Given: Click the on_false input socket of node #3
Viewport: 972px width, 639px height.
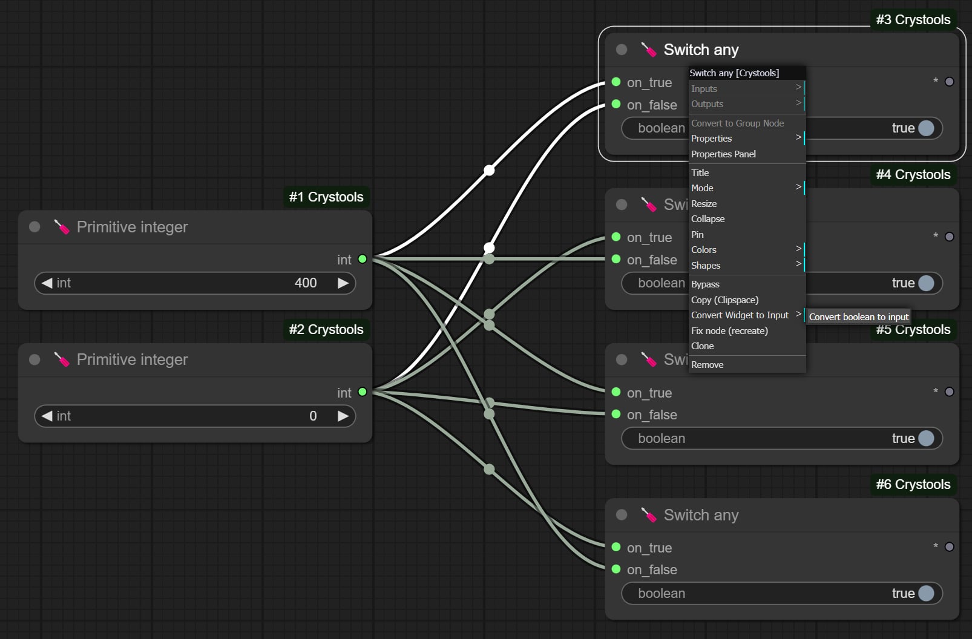Looking at the screenshot, I should click(x=616, y=104).
